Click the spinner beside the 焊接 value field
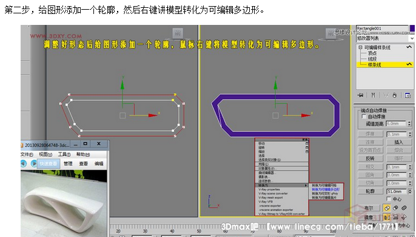Viewport: 416px width, 237px height. pos(410,134)
